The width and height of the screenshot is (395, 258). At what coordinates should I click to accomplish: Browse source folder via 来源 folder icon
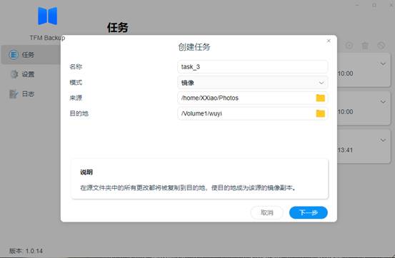tap(321, 98)
